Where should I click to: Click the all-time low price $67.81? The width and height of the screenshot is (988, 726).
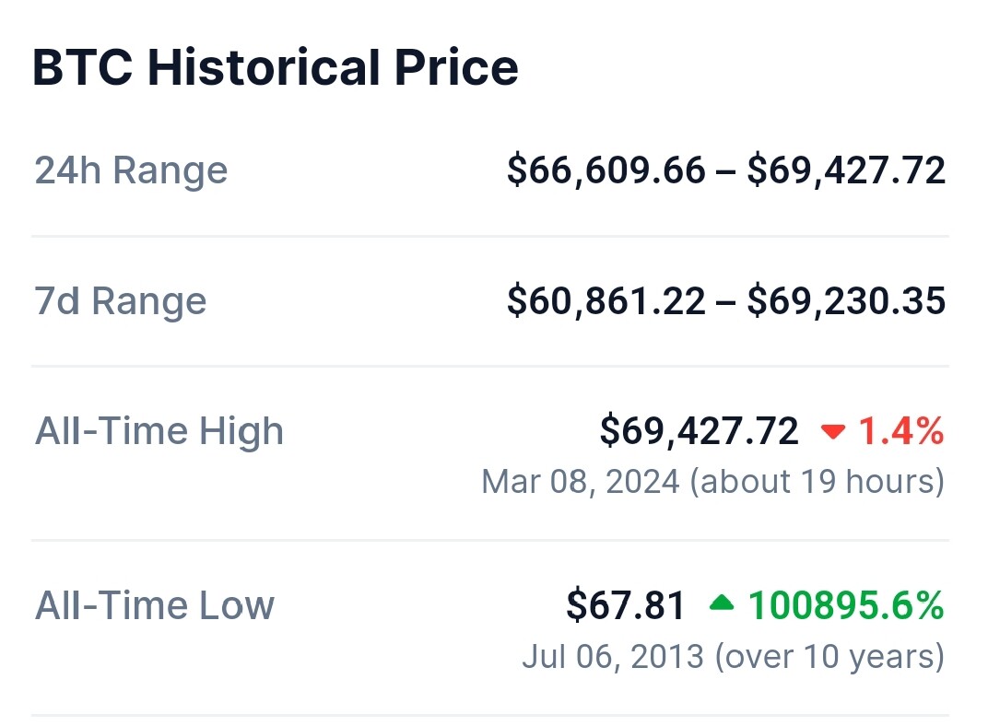[x=625, y=605]
